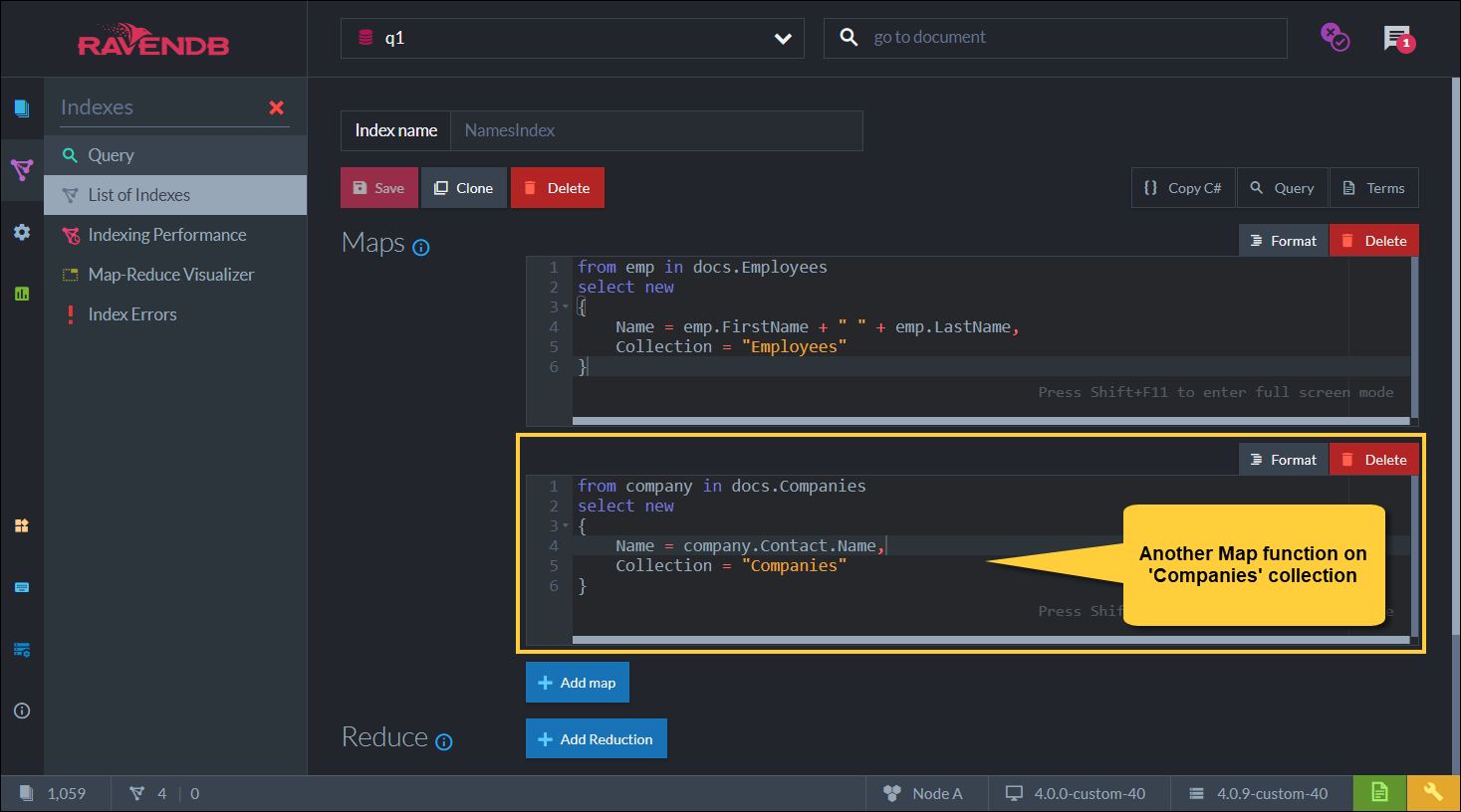1461x812 pixels.
Task: Open the Settings gear sidebar icon
Action: [x=22, y=232]
